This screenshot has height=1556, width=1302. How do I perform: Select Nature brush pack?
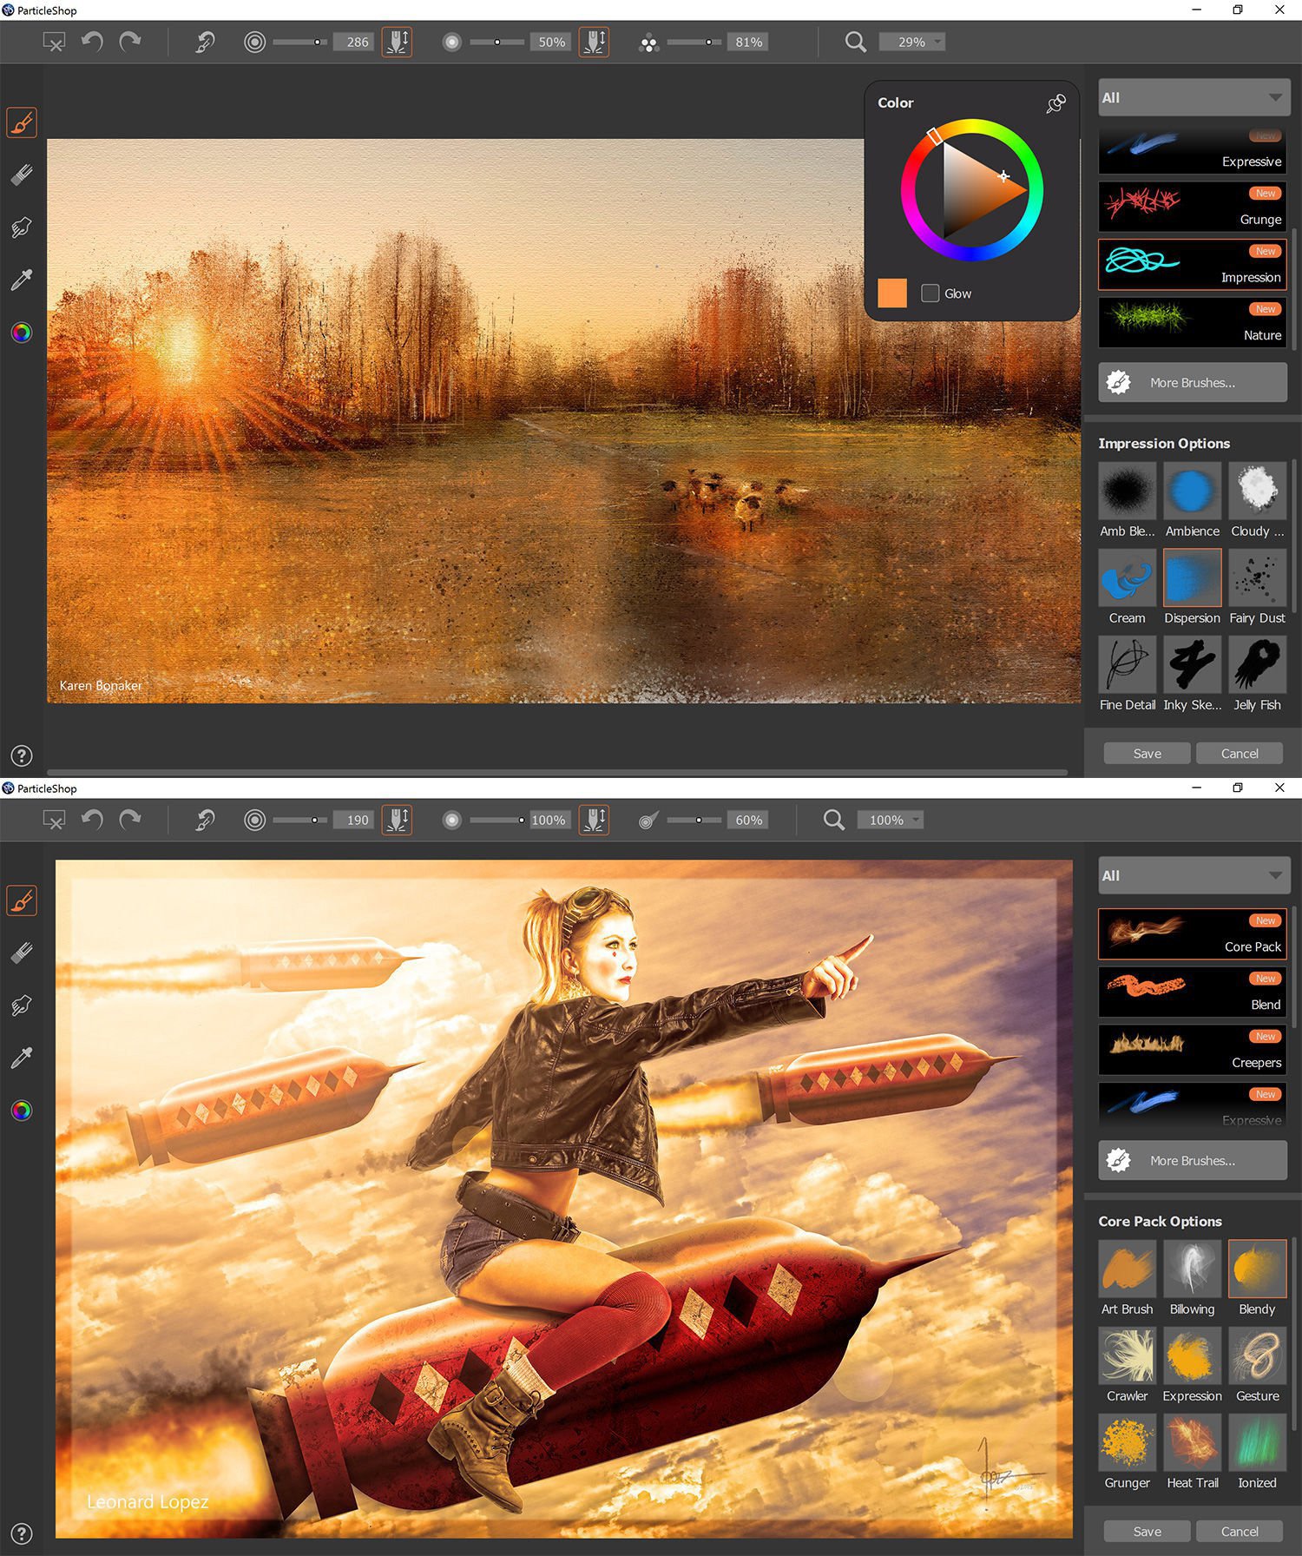point(1192,323)
